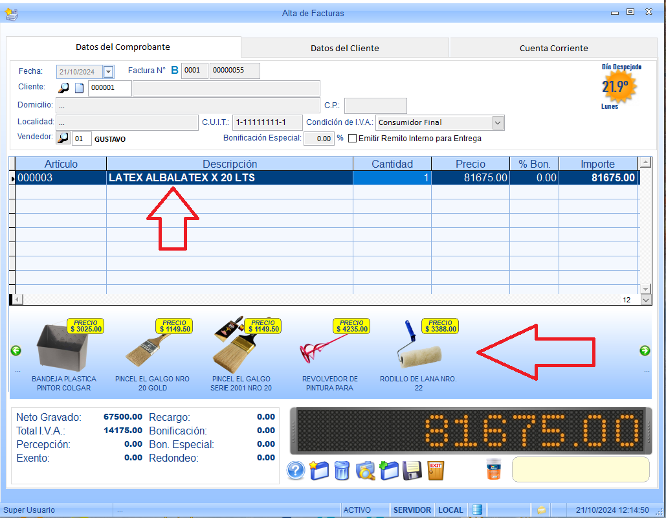666x518 pixels.
Task: Click LATEX ALBALATEX X 20 LTS description cell
Action: [x=230, y=177]
